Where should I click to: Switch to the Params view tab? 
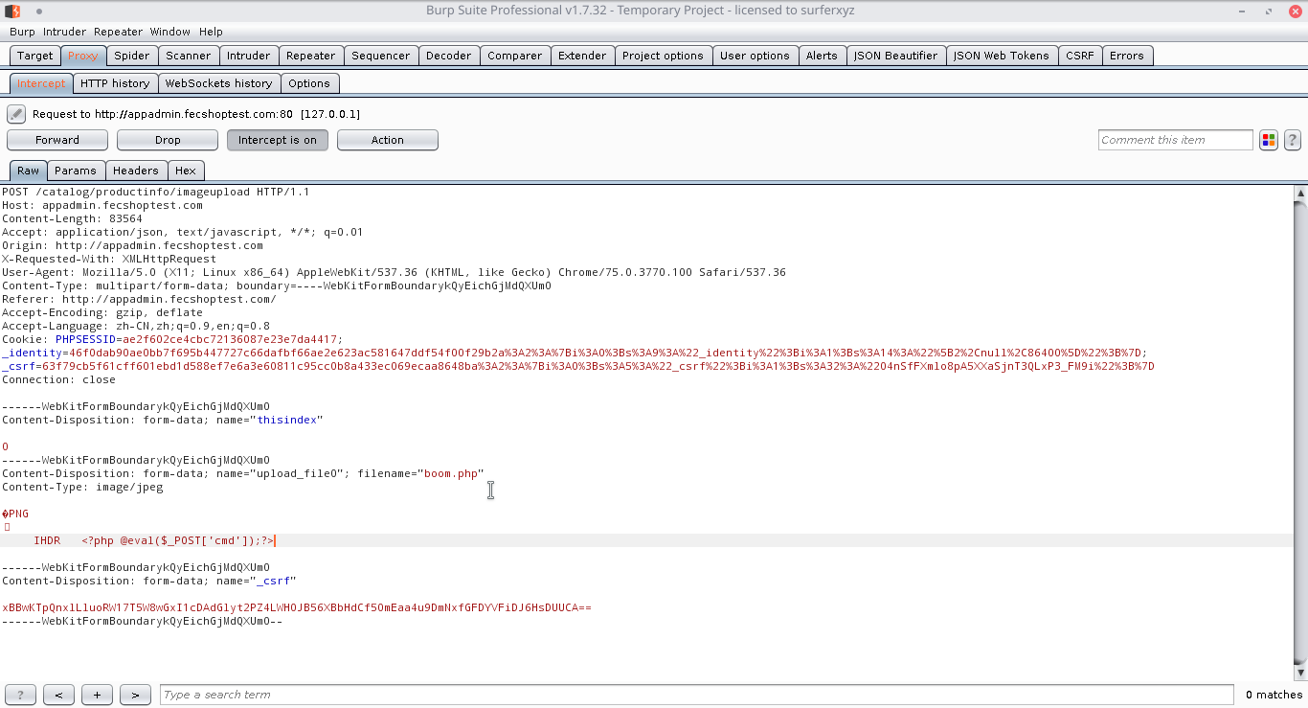click(x=76, y=171)
